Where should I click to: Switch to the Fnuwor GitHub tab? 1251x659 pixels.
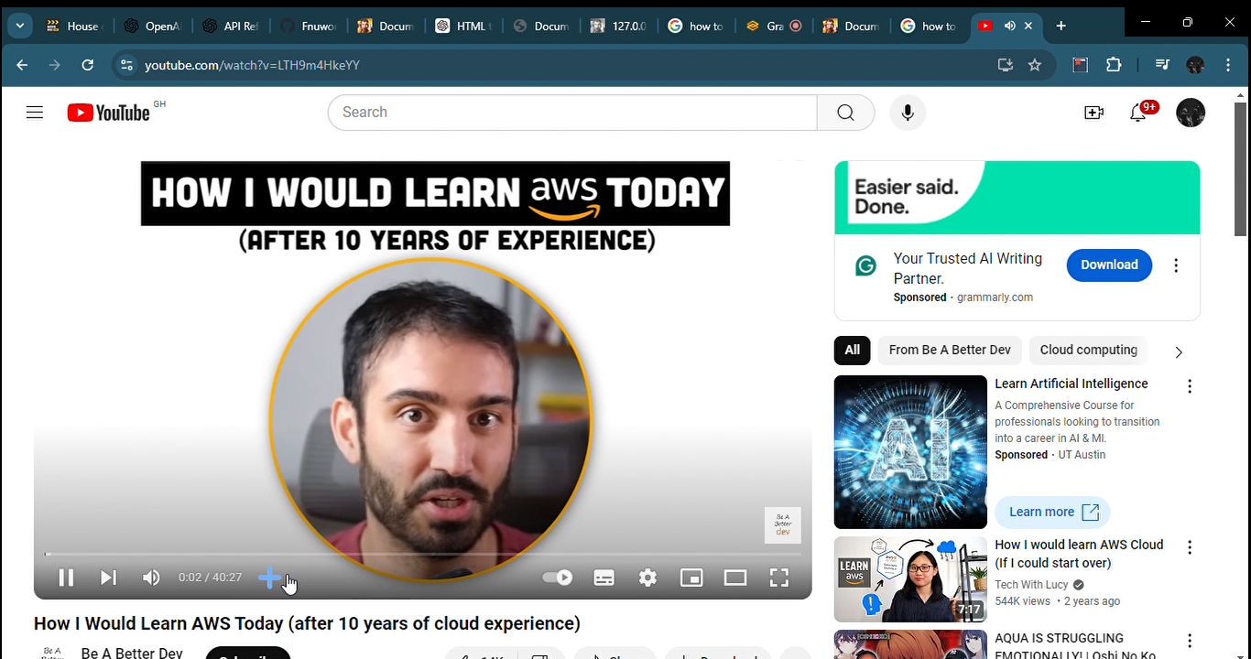pyautogui.click(x=309, y=26)
